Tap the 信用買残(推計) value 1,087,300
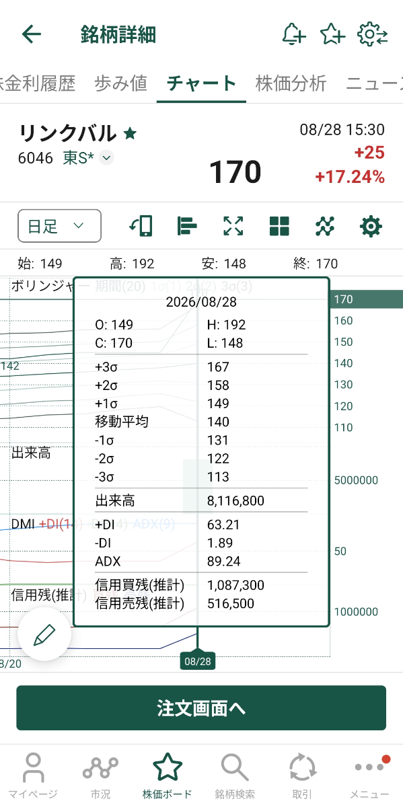Viewport: 403px width, 807px height. (x=235, y=586)
